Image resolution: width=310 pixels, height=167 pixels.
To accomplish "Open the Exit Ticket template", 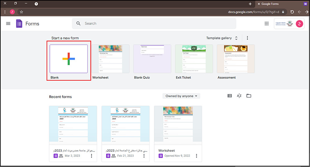I will point(194,59).
